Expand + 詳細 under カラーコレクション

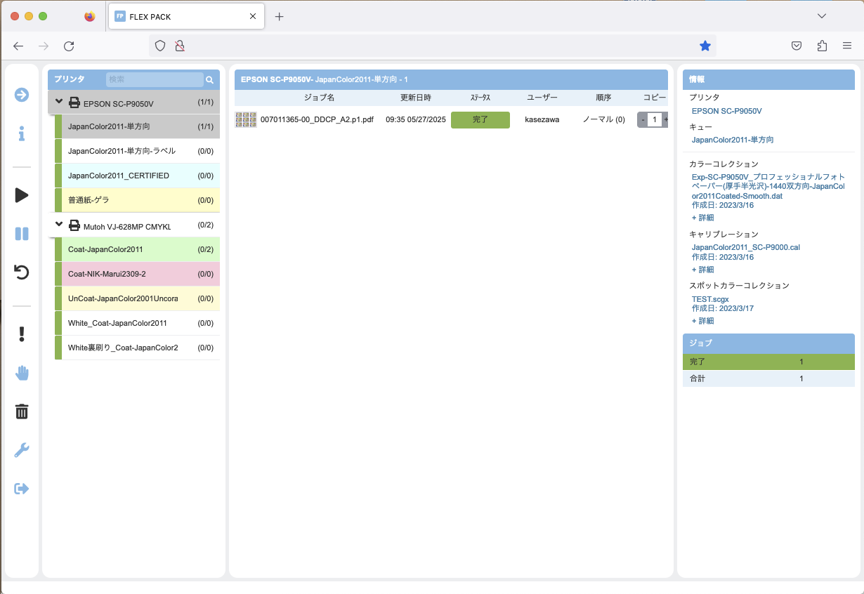(x=702, y=218)
